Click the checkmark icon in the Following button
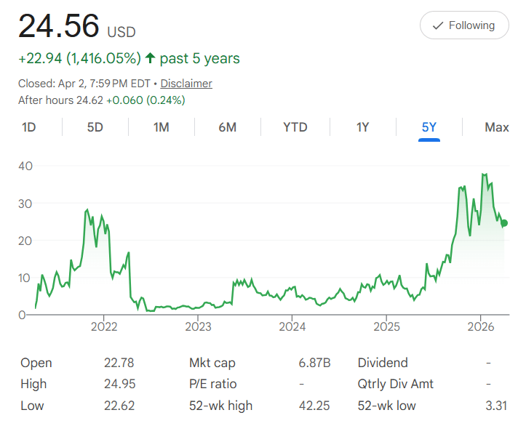Viewport: 518px width, 426px height. 438,25
